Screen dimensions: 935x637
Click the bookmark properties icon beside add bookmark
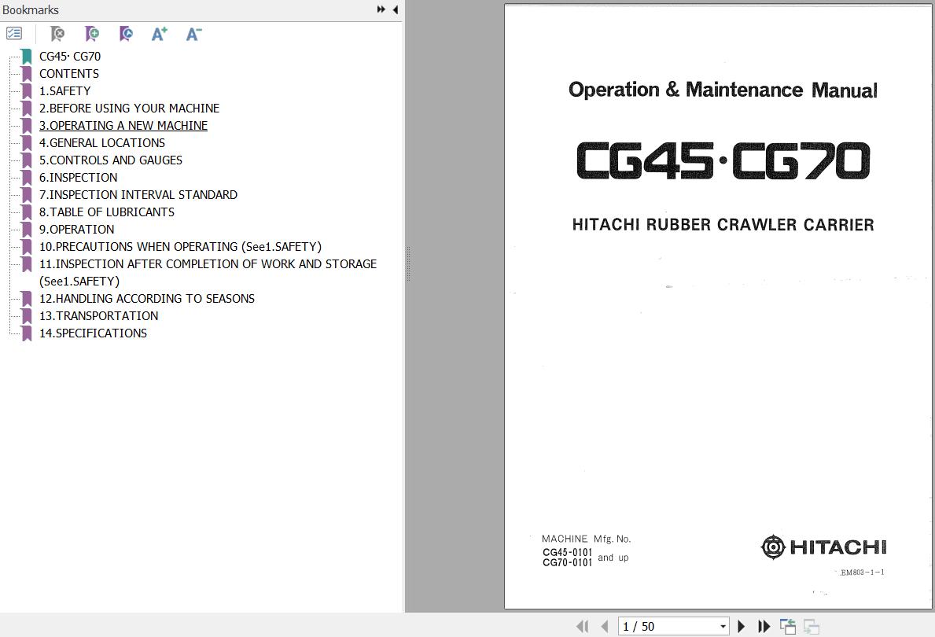coord(126,34)
